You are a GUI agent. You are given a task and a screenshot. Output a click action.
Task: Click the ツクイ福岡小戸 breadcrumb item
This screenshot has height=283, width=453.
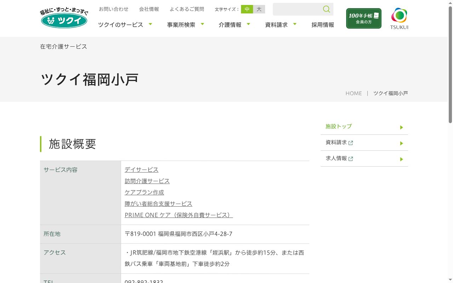click(x=391, y=93)
